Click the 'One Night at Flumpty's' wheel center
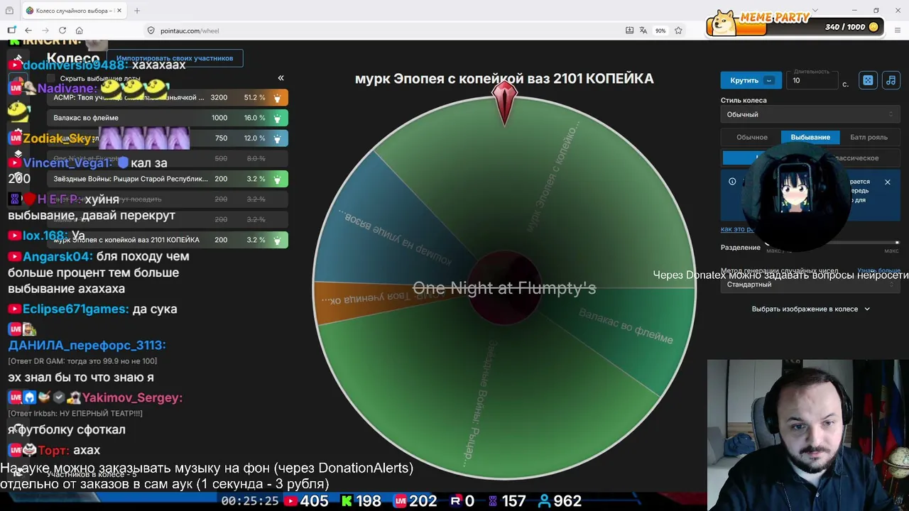Screen dimensions: 909x511 click(x=504, y=288)
